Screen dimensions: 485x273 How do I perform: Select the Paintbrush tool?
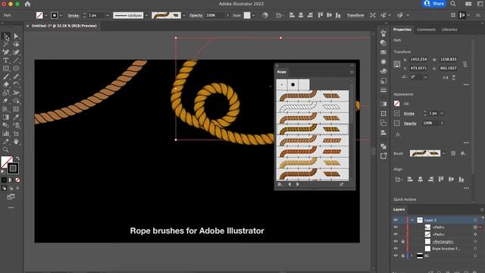coord(5,77)
